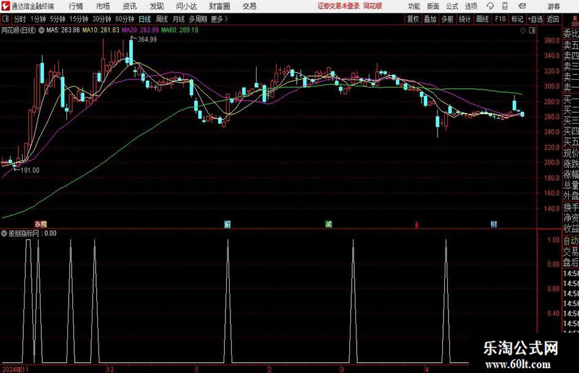
Task: Open the mobile phone icon in title bar
Action: tap(505, 6)
